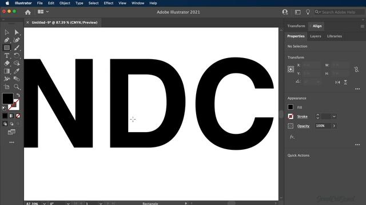Open workspace switcher icon
The image size is (366, 205).
[x=297, y=12]
